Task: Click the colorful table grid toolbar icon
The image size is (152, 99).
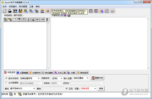Action: (91, 11)
